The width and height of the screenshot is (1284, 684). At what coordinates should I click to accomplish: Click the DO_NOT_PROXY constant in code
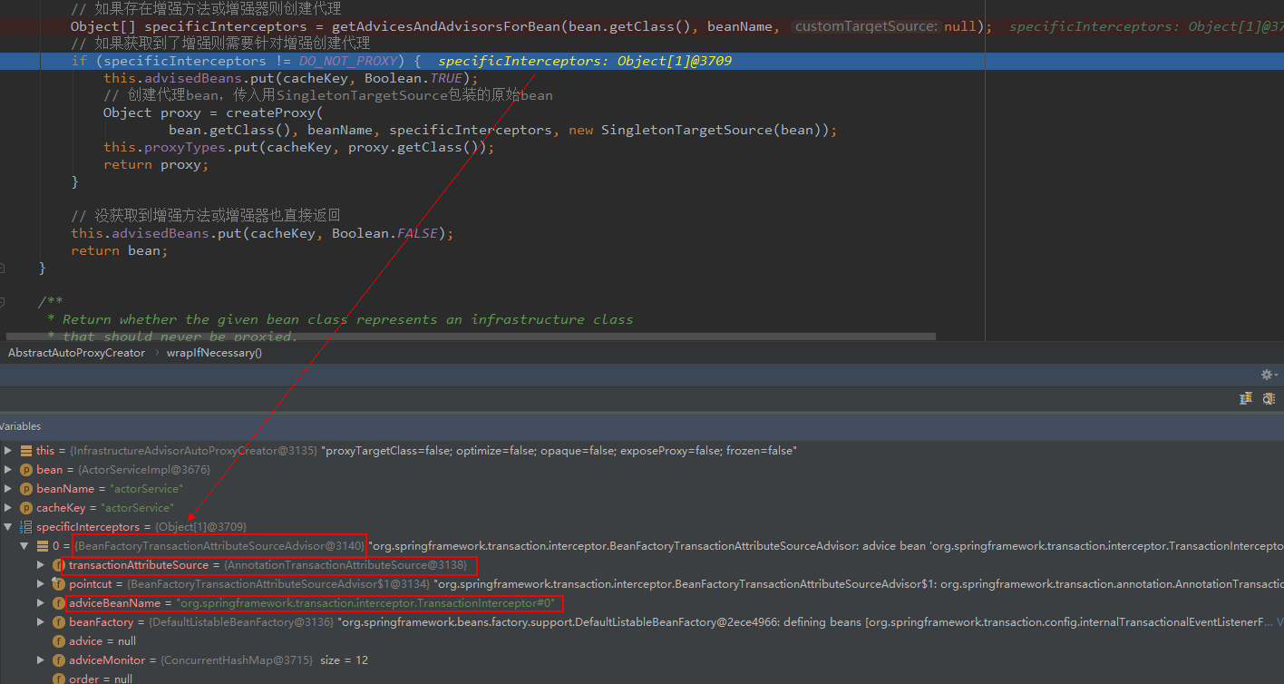click(x=348, y=61)
